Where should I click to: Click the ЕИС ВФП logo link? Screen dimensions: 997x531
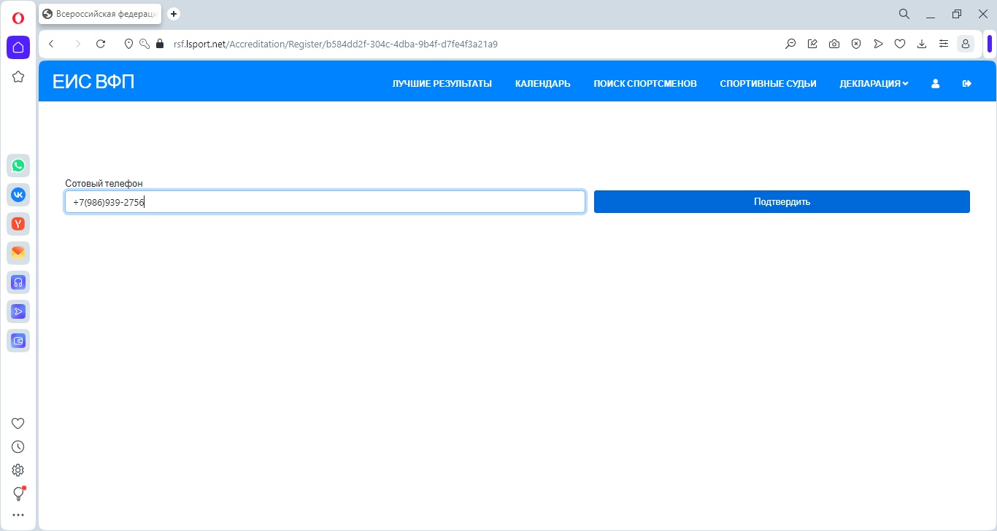(x=93, y=82)
